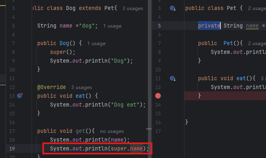Open the '3 usages' hint next to @Override
Image resolution: width=266 pixels, height=158 pixels.
[82, 87]
